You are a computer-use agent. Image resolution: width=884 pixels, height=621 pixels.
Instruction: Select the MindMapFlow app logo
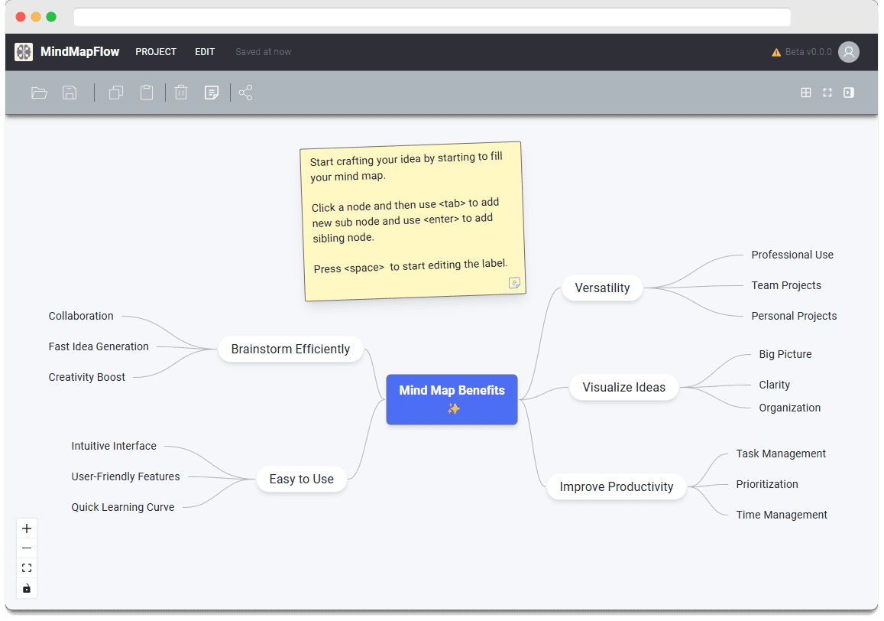coord(24,51)
